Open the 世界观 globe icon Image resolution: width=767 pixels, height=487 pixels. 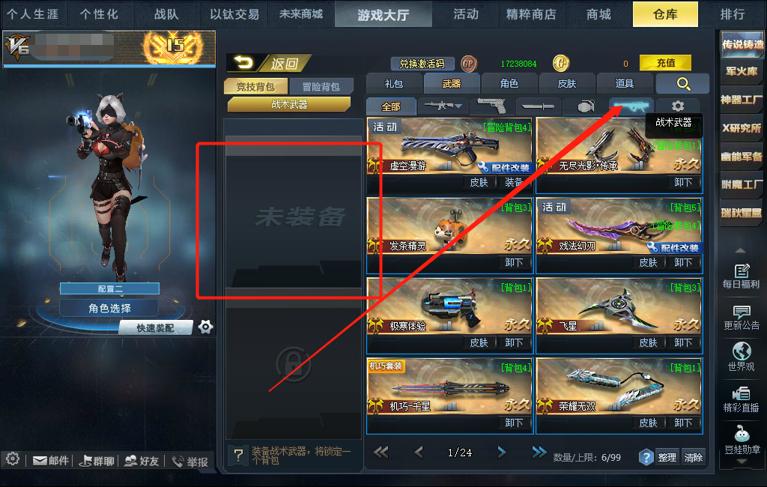tap(741, 357)
